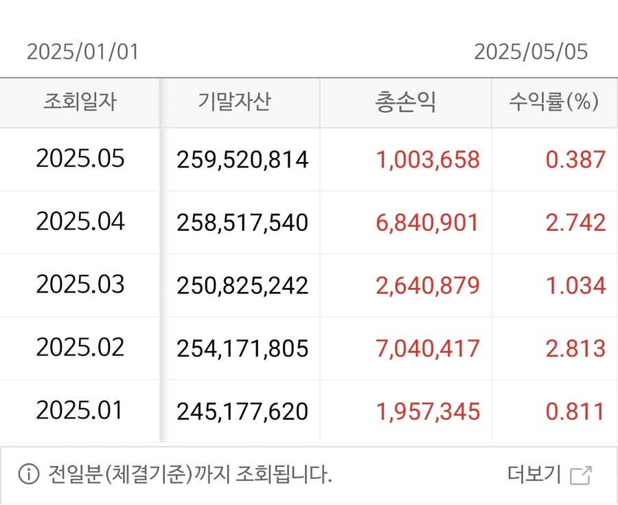Click the 수익률(%) column header

click(x=553, y=102)
